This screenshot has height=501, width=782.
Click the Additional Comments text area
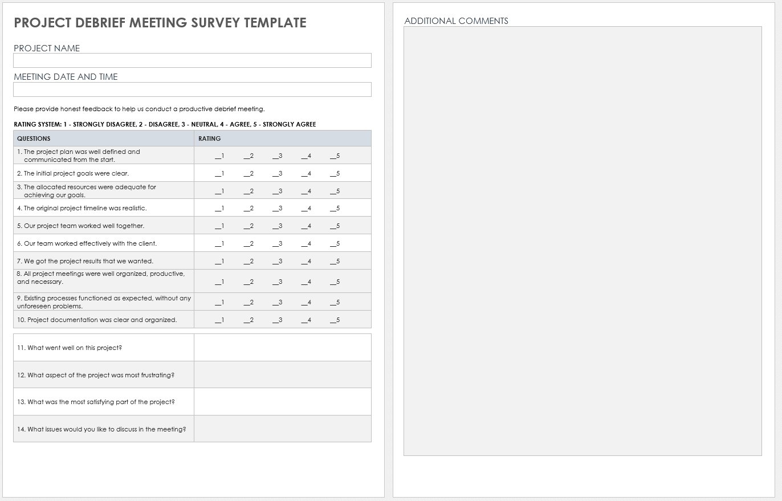(x=583, y=241)
